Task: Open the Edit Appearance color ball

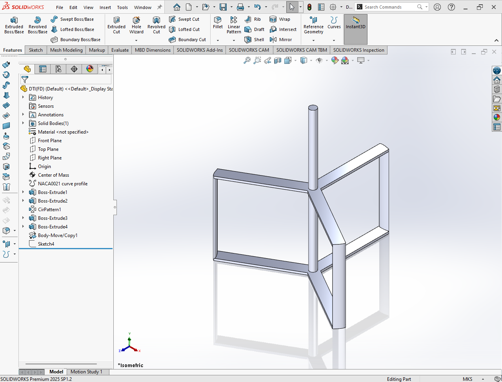Action: click(x=335, y=60)
